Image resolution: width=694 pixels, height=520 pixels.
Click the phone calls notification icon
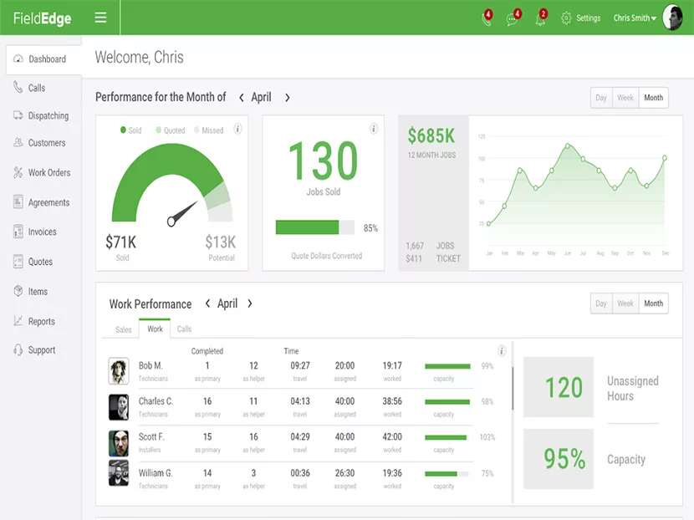coord(485,19)
